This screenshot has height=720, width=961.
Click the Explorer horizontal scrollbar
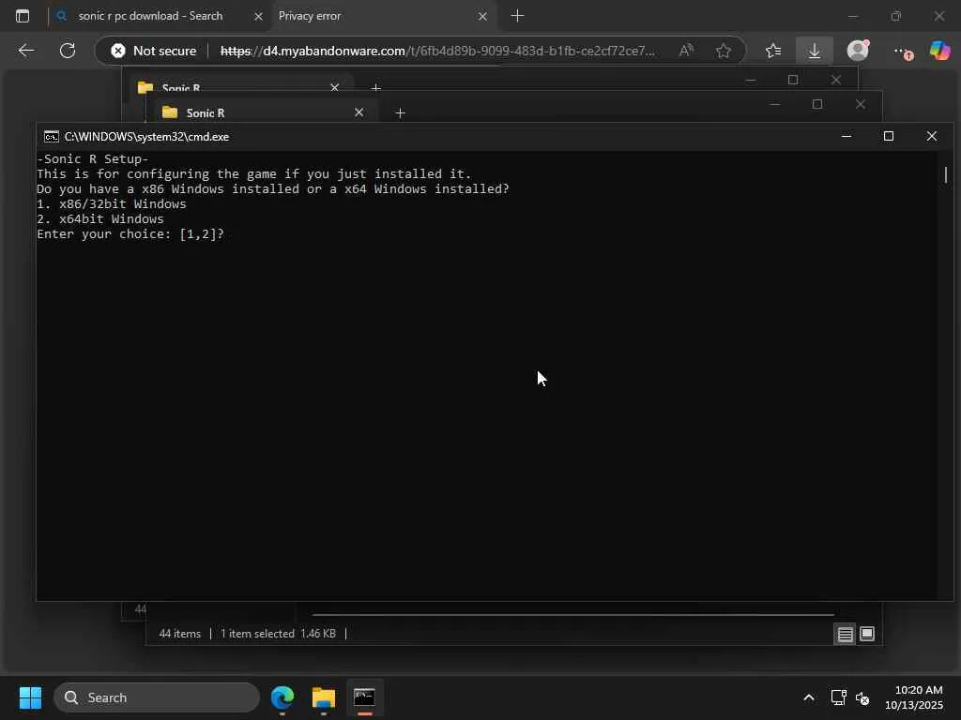click(573, 614)
